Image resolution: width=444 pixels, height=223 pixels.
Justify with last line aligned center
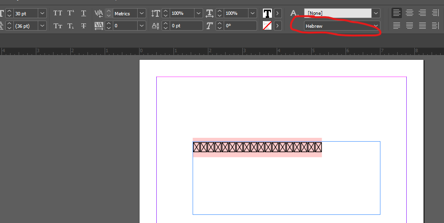[410, 25]
